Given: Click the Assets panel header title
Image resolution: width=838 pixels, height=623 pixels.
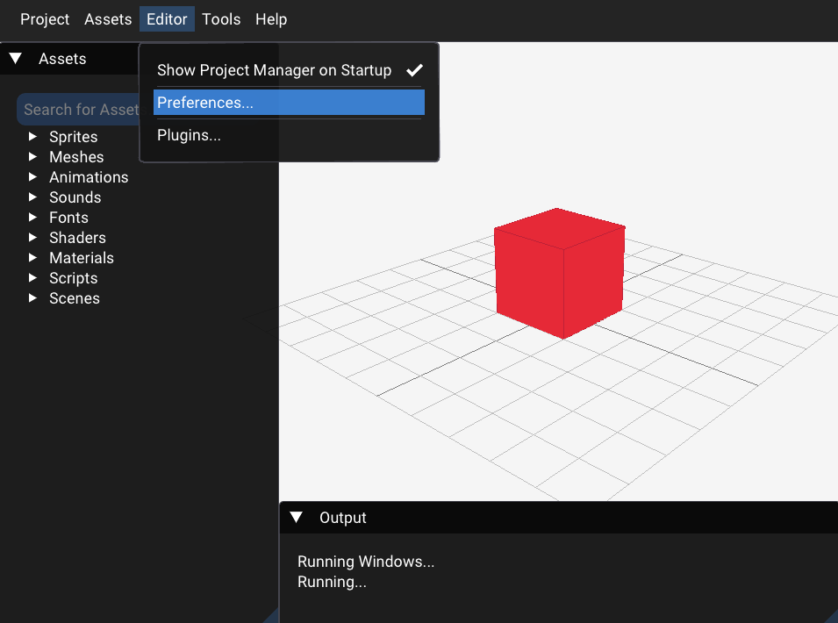Looking at the screenshot, I should point(62,59).
